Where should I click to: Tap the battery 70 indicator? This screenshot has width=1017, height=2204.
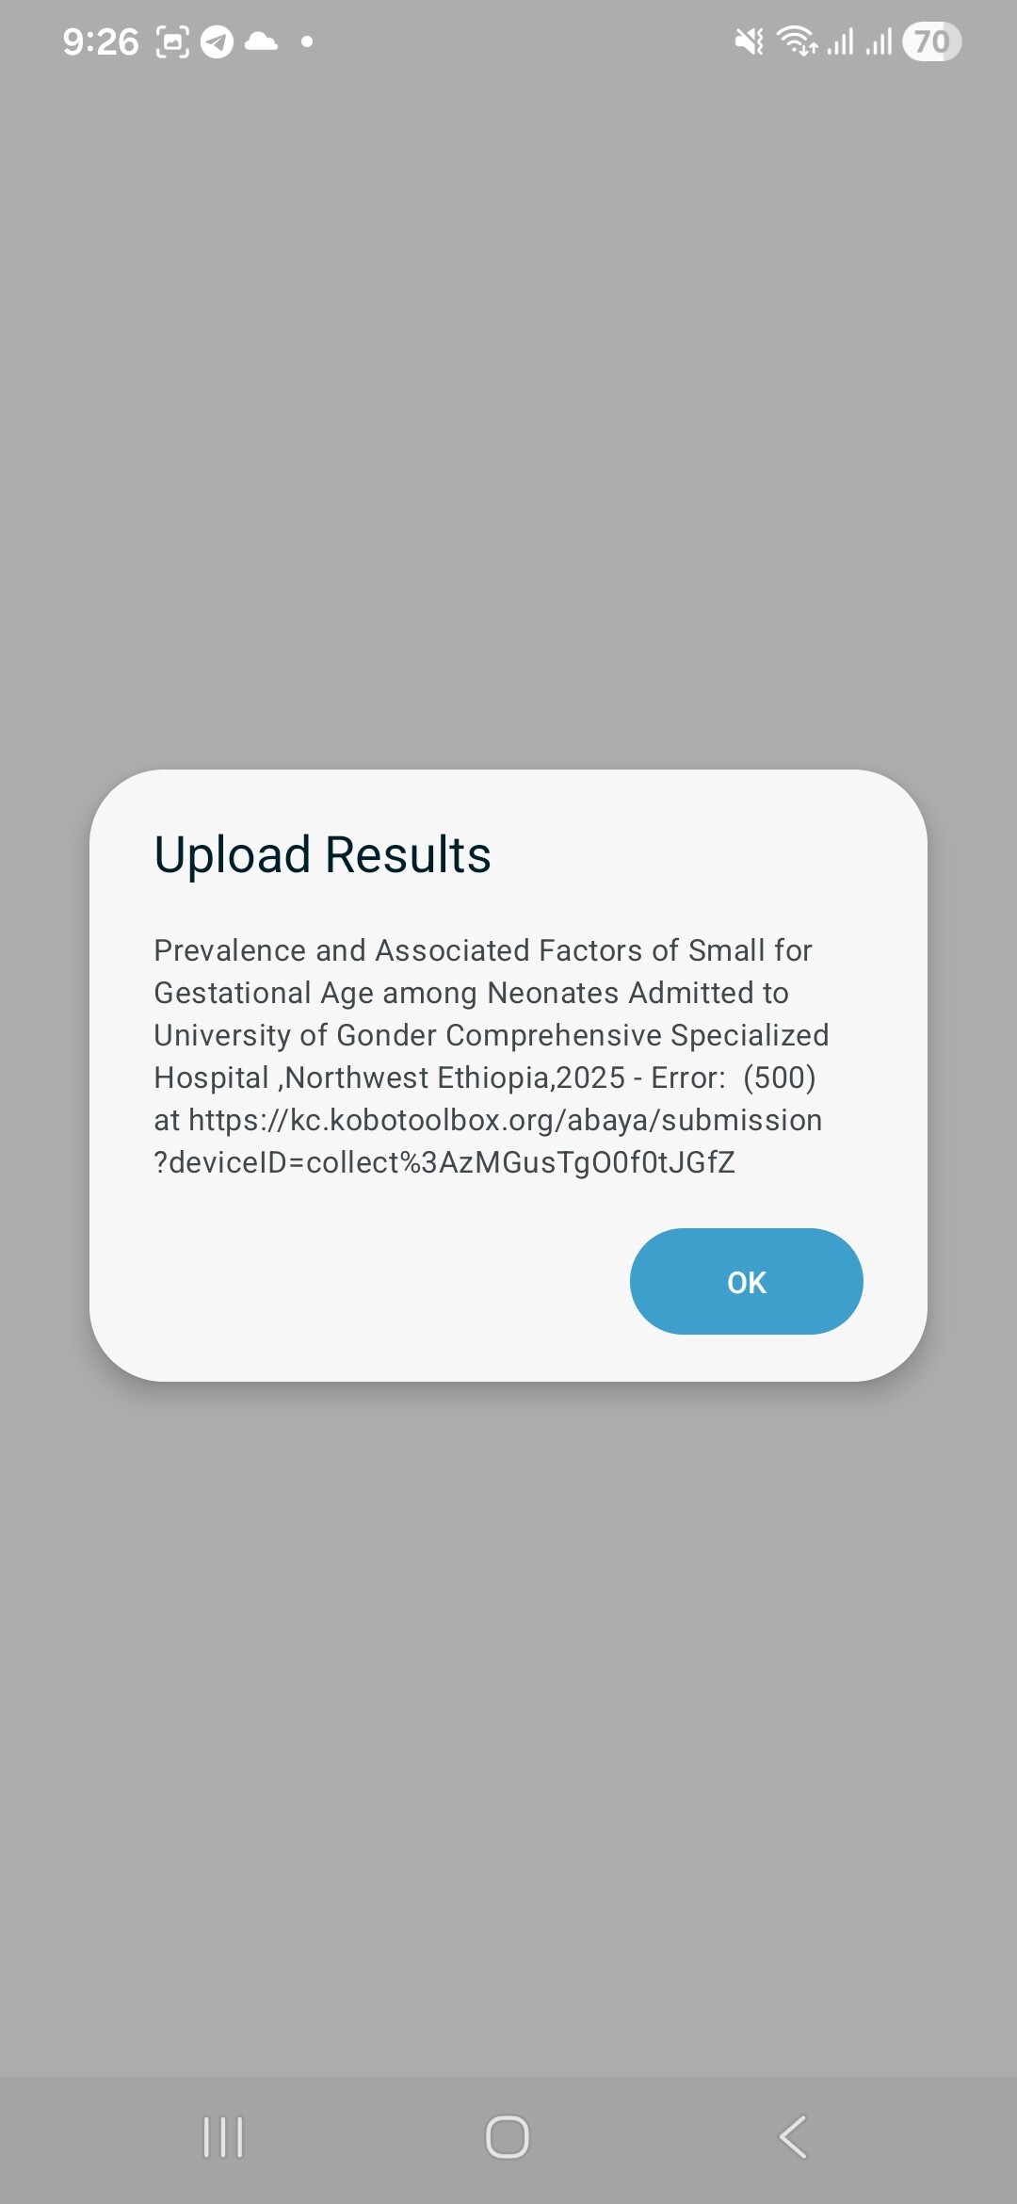931,41
